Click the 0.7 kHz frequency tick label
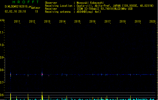 [x=2, y=82]
